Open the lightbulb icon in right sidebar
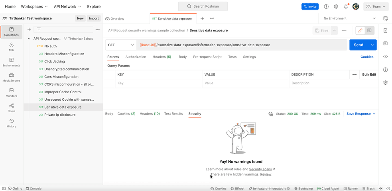 [x=385, y=82]
